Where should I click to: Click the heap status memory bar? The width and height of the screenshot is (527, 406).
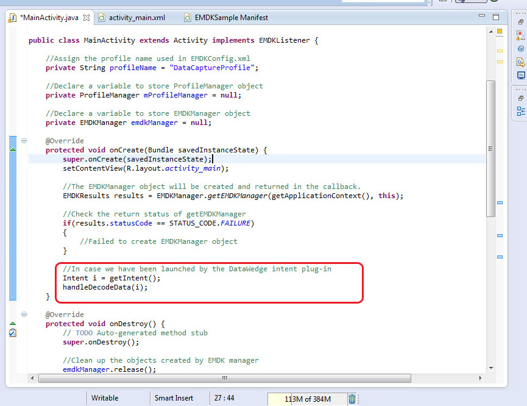306,399
